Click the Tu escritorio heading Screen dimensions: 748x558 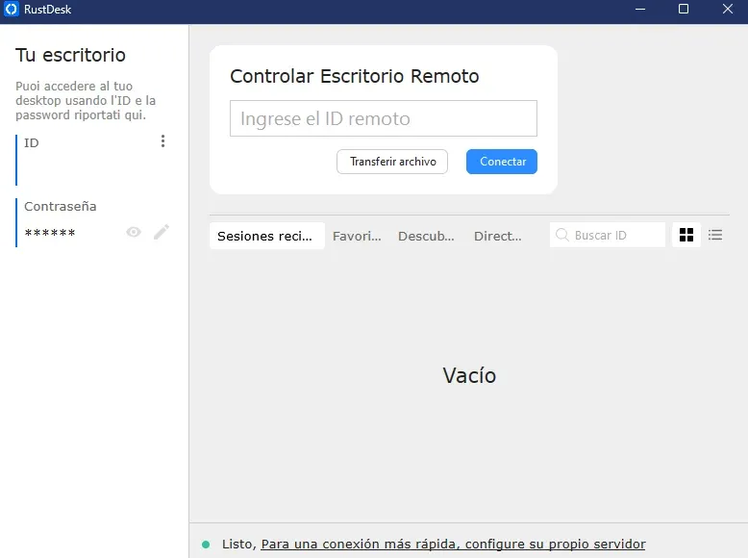click(70, 55)
